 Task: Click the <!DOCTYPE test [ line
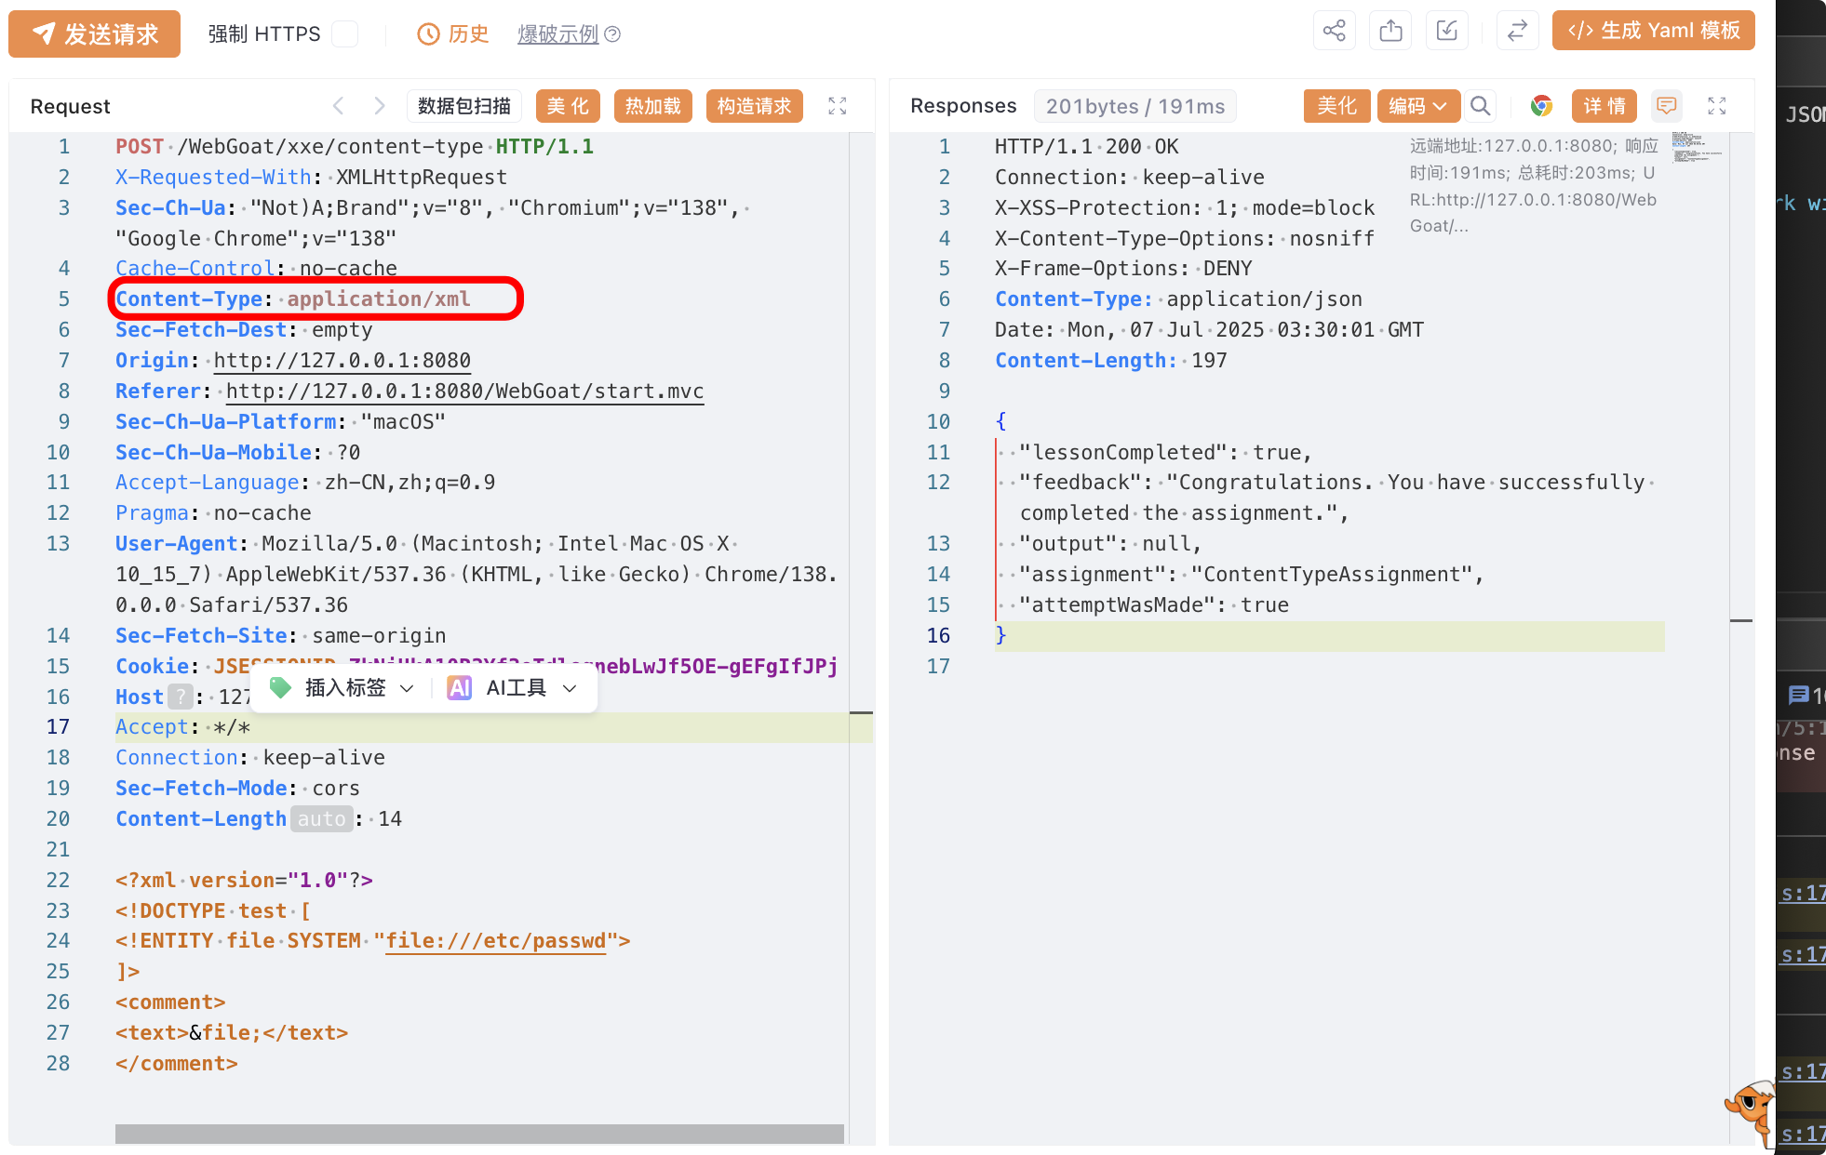tap(213, 911)
